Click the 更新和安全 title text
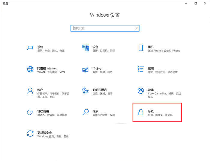Image resolution: width=210 pixels, height=161 pixels. (x=44, y=133)
